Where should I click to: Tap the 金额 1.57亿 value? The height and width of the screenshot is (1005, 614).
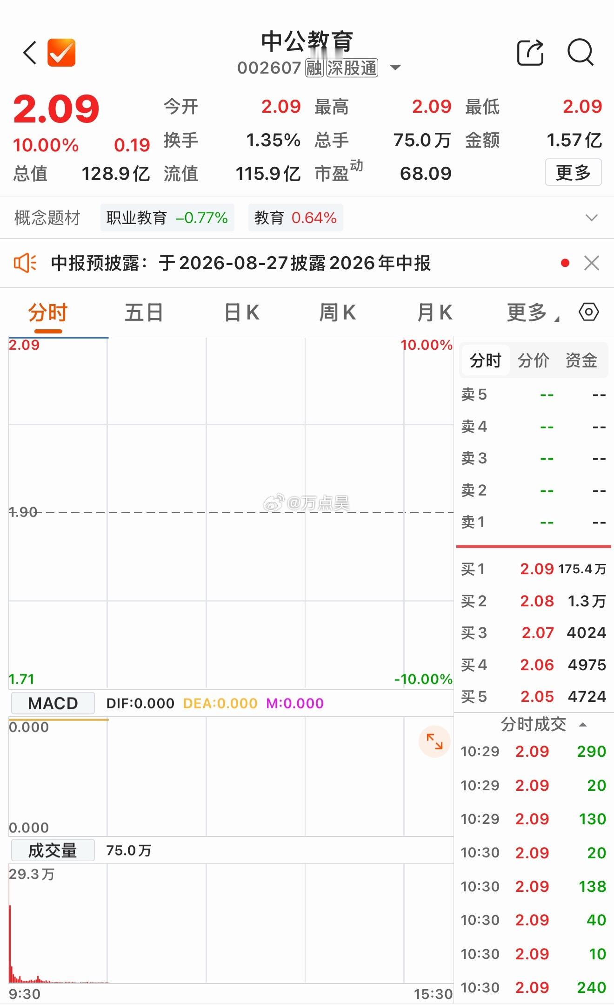(x=574, y=140)
